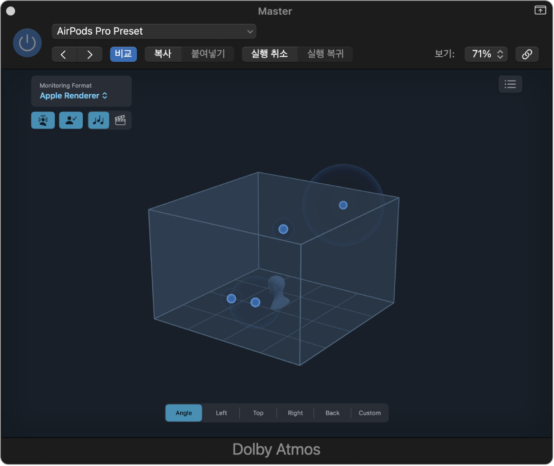Select the Left view tab
Image resolution: width=554 pixels, height=466 pixels.
point(221,413)
